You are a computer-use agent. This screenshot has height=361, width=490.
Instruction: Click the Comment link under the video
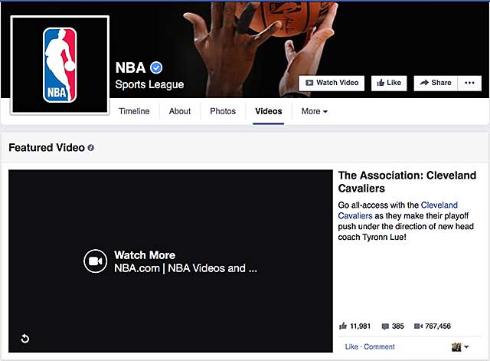pos(379,346)
